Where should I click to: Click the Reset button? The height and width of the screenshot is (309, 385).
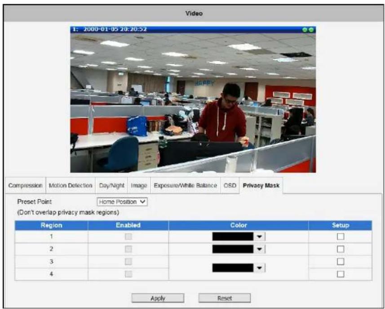(225, 298)
